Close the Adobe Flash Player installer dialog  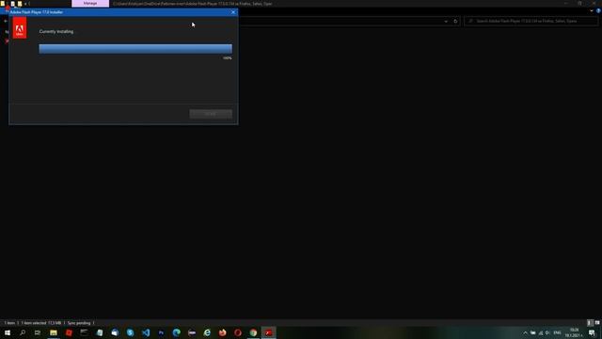(x=233, y=12)
